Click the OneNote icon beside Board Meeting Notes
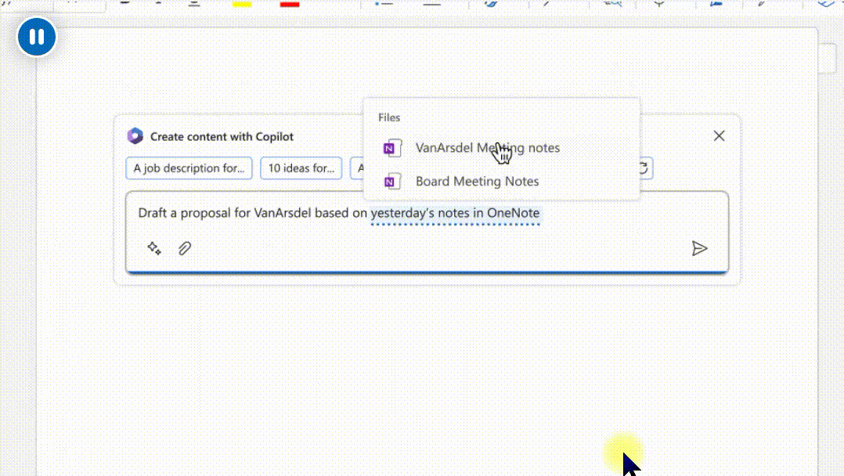 (391, 182)
